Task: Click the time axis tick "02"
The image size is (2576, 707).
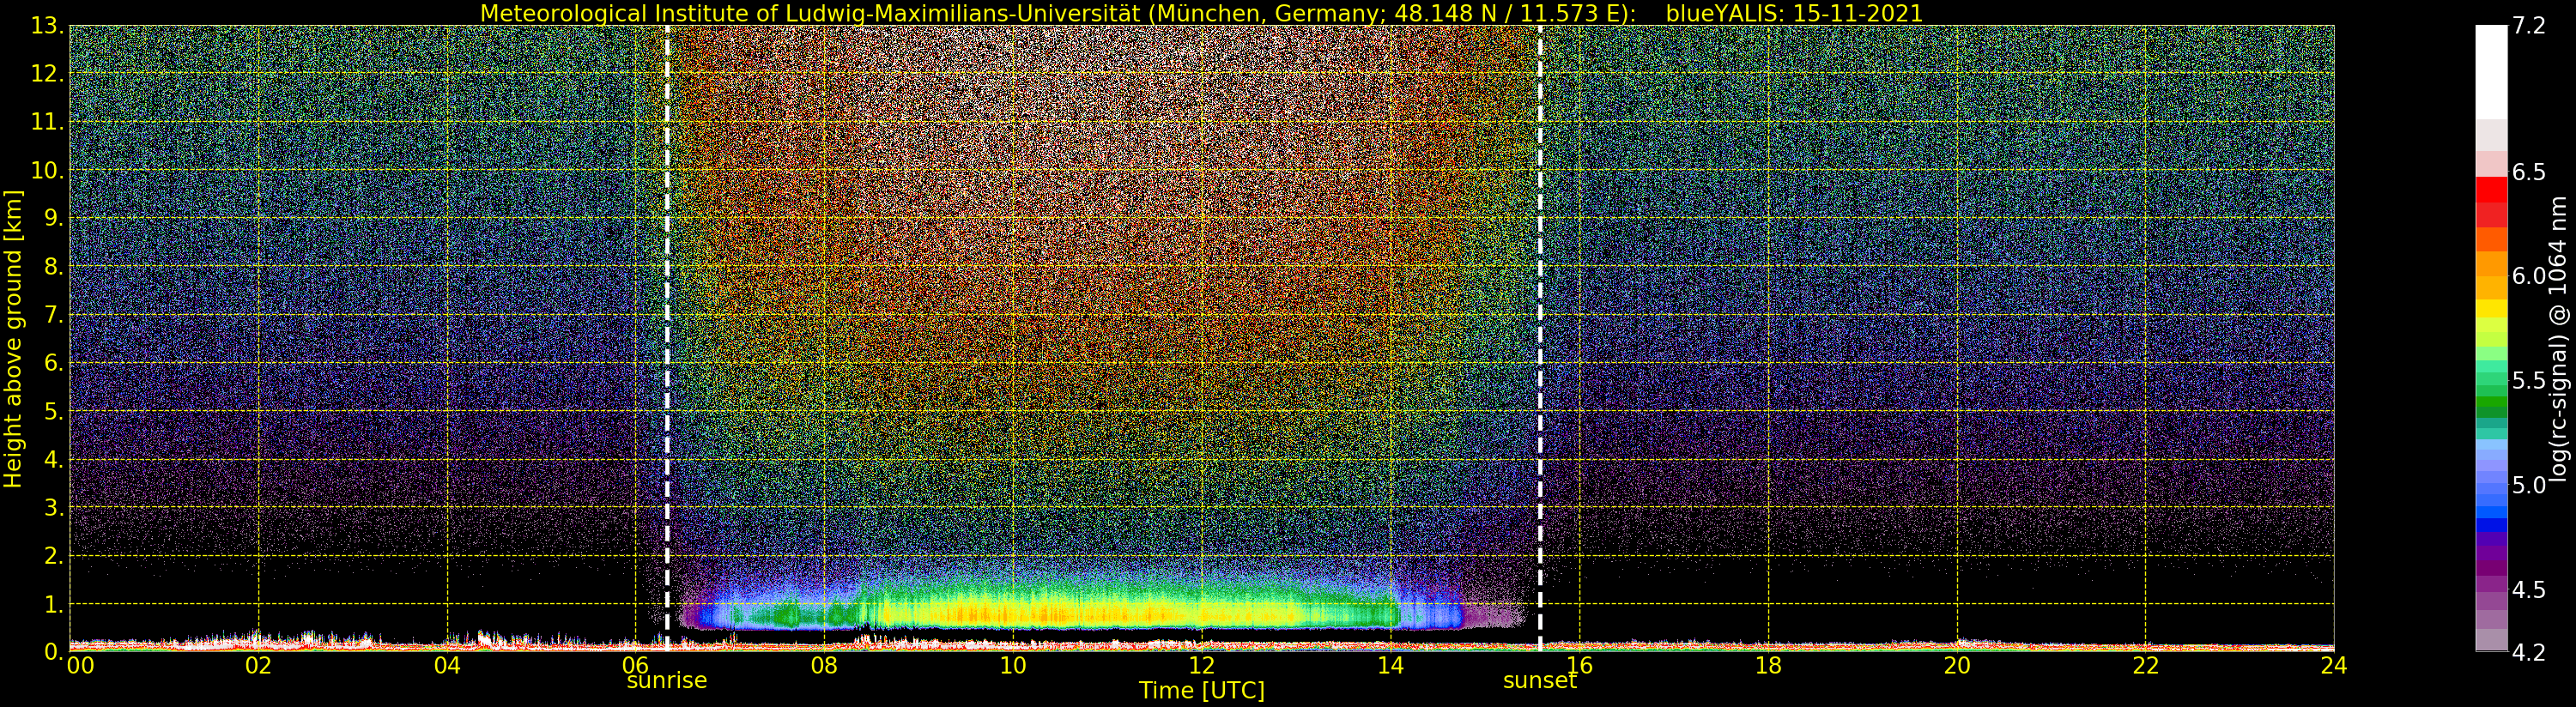Action: tap(258, 665)
